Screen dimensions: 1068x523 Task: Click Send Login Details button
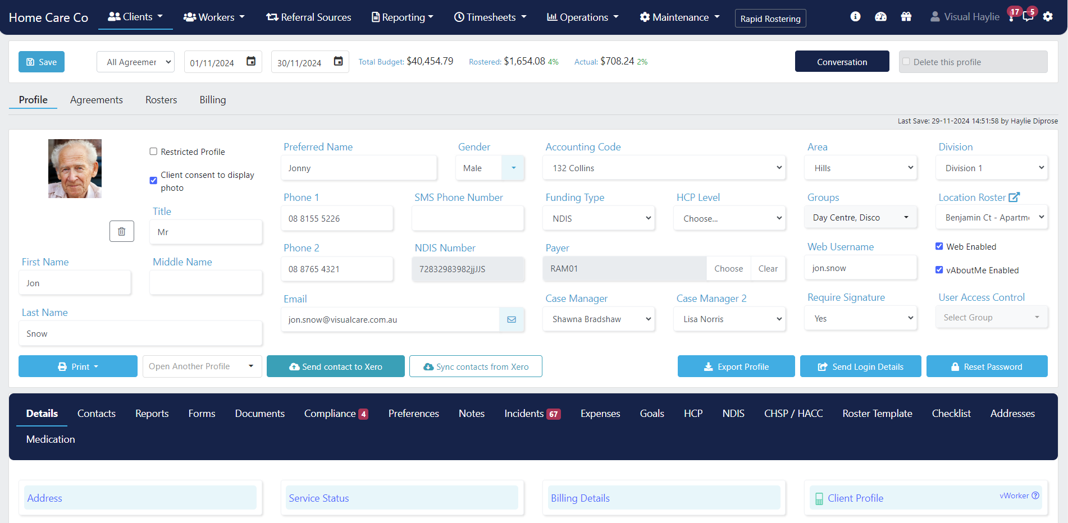(860, 366)
